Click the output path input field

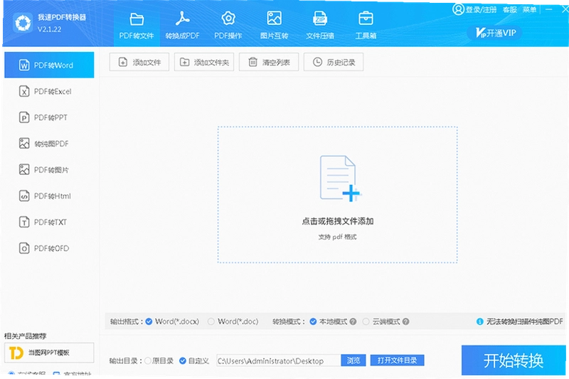tap(278, 361)
